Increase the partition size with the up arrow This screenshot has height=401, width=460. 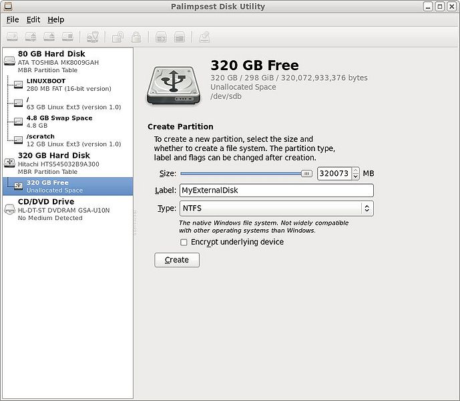(x=356, y=170)
